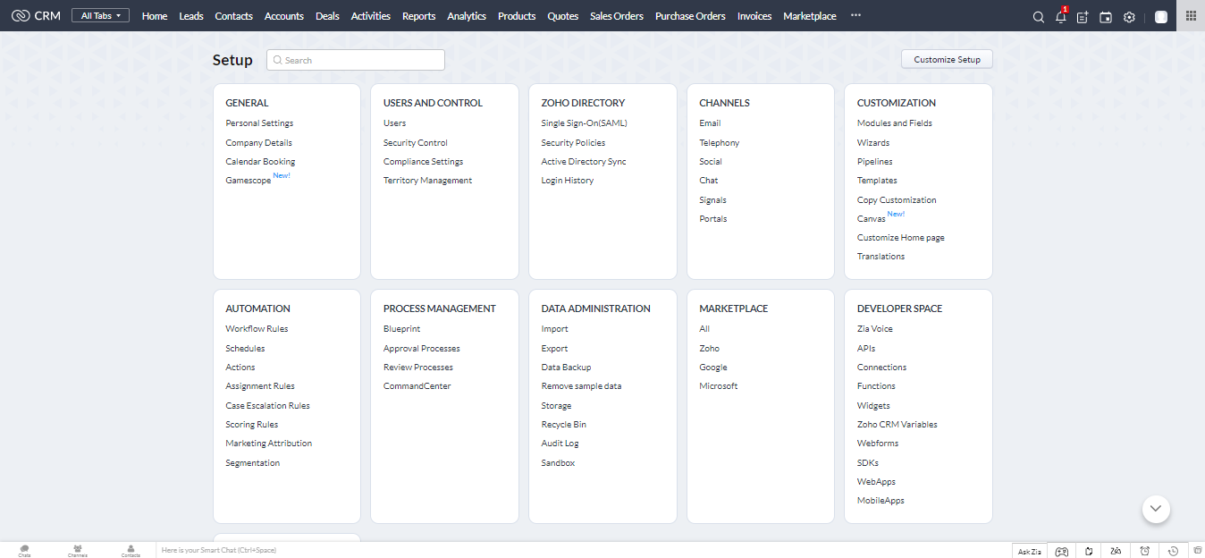Click the round scroll-down chevron button

(x=1156, y=508)
